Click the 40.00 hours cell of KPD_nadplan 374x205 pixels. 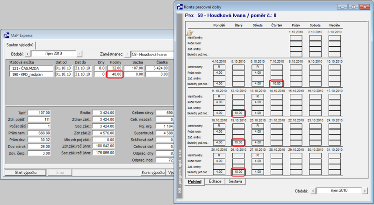point(115,74)
